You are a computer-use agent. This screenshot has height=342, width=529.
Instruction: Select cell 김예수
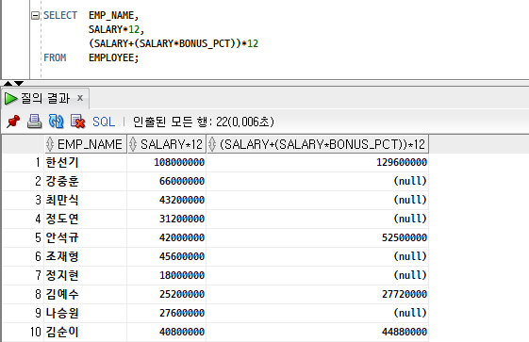tap(86, 295)
